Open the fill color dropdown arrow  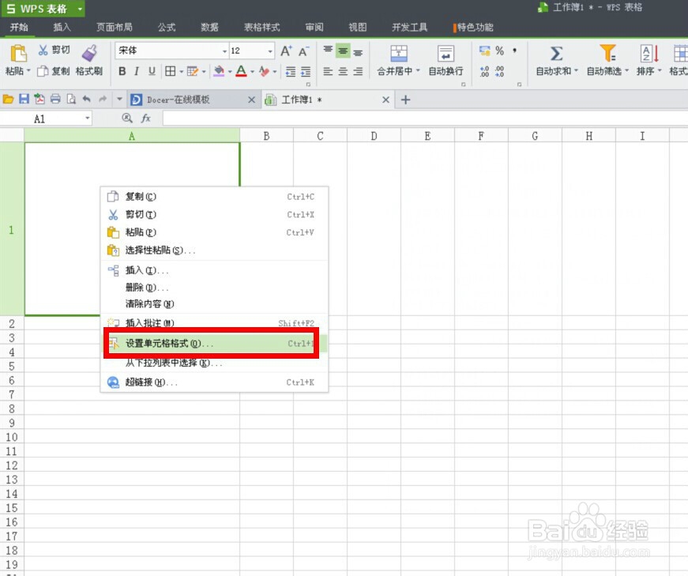(230, 72)
